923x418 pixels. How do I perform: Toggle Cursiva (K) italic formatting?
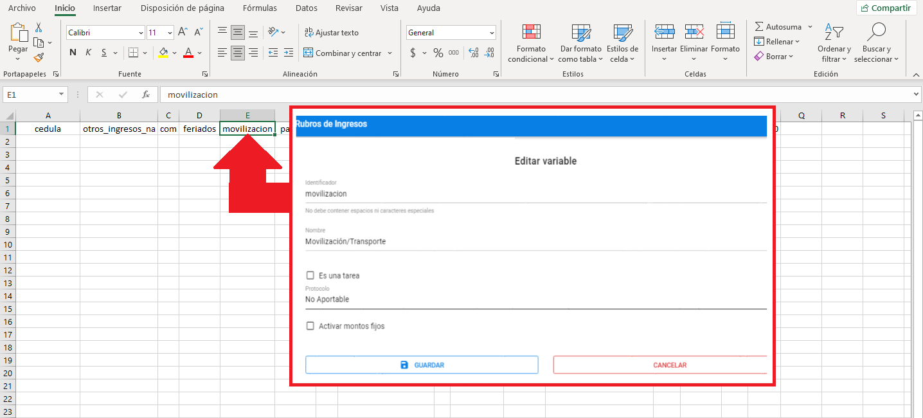[x=88, y=53]
